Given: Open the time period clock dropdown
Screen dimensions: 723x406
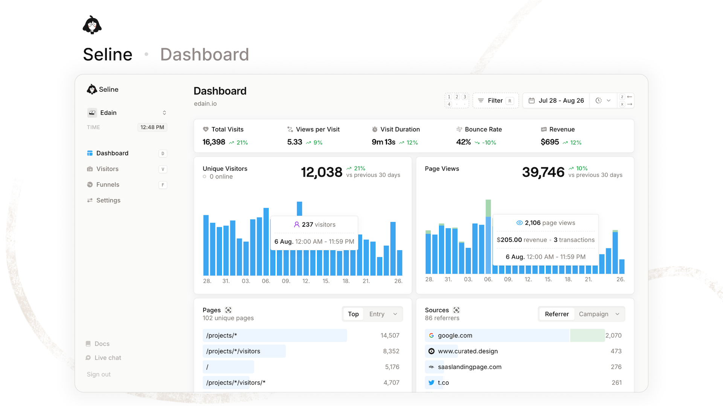Looking at the screenshot, I should 603,101.
